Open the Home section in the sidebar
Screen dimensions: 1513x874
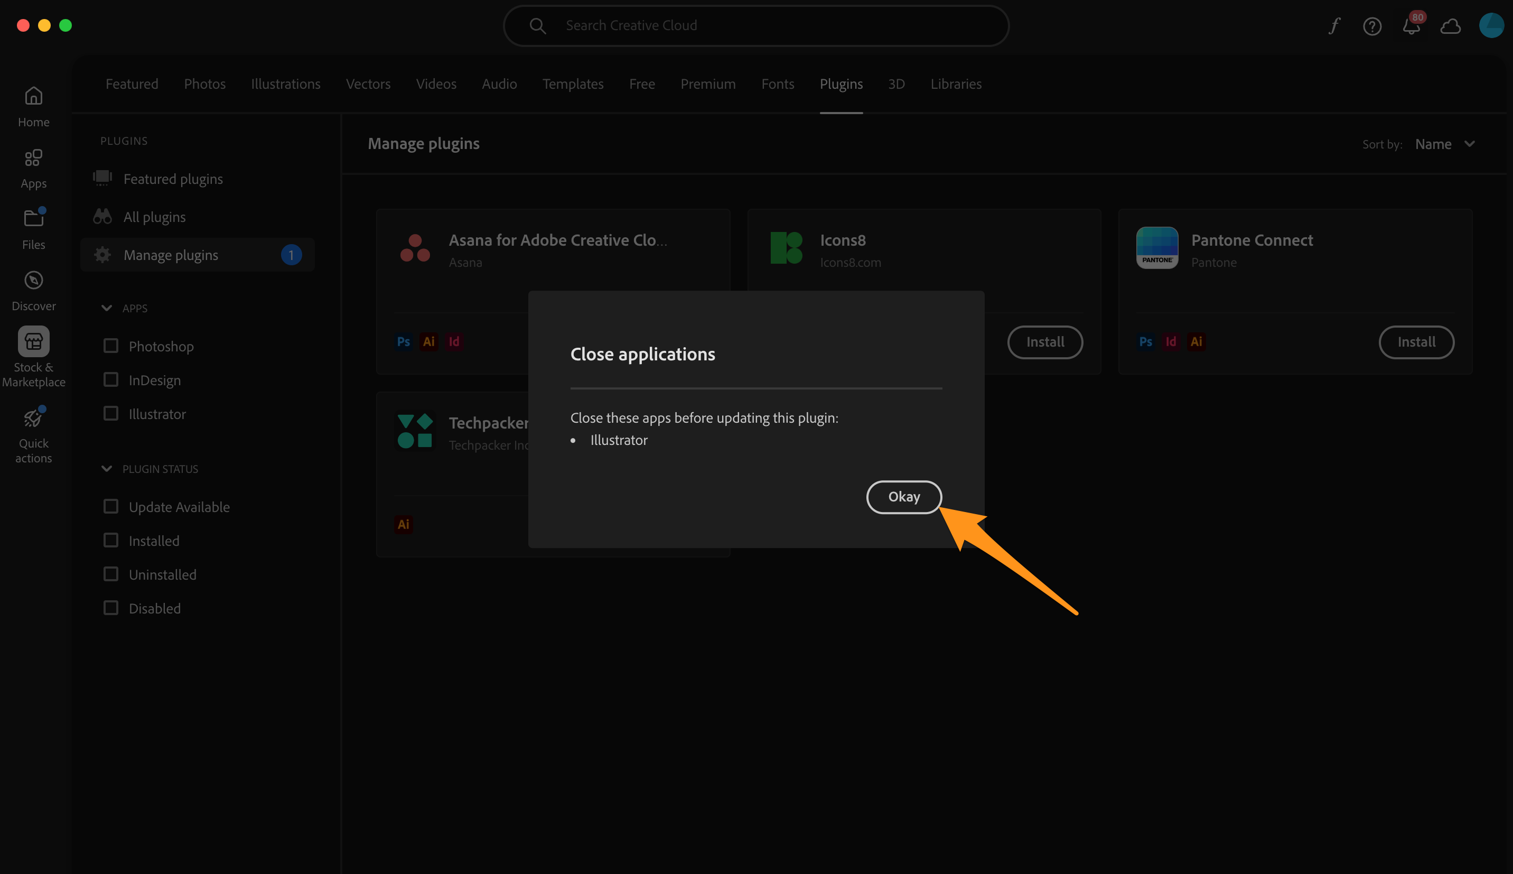[34, 107]
